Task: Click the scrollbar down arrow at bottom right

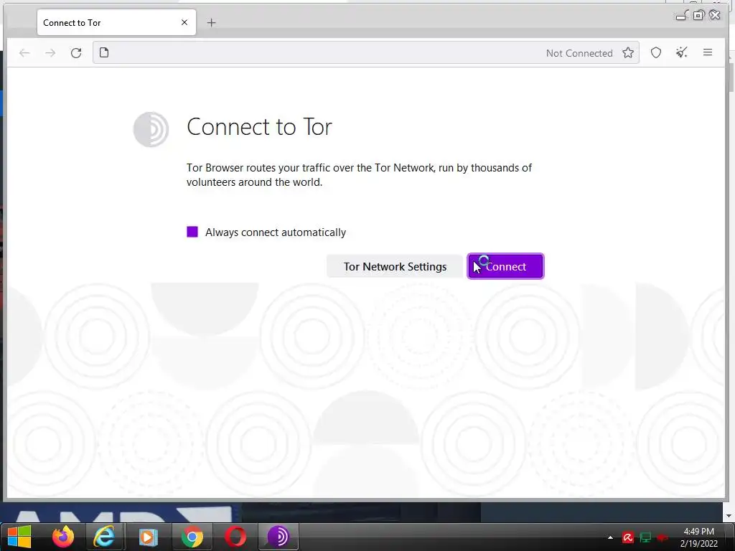Action: point(729,517)
